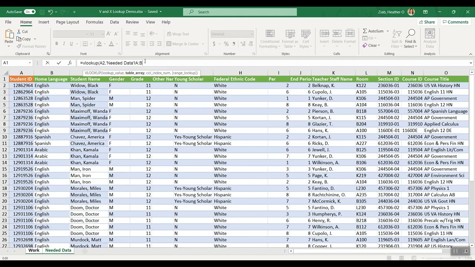Click Merge & Center button
Viewport: 475px width, 267px height.
click(x=183, y=44)
